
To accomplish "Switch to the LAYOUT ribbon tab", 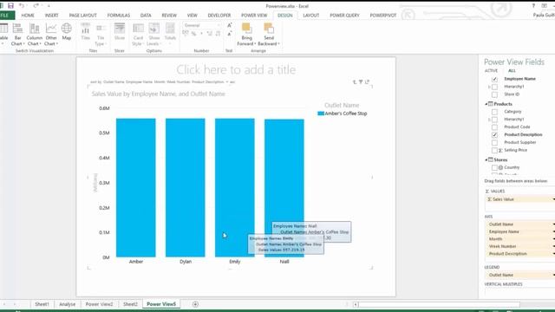I will (x=311, y=16).
